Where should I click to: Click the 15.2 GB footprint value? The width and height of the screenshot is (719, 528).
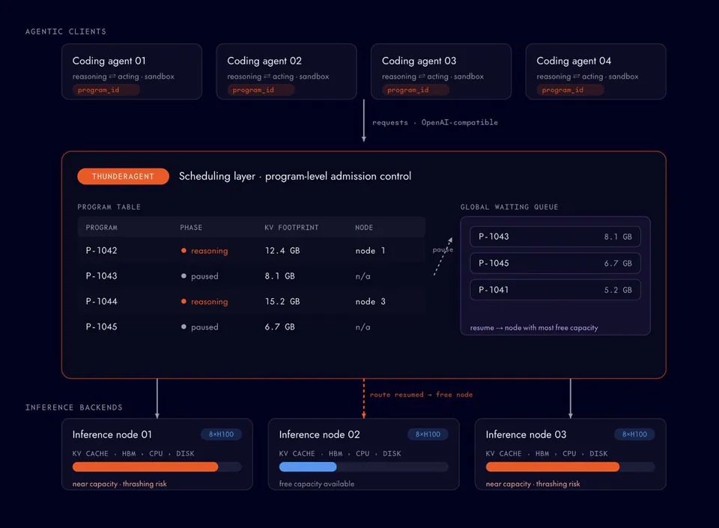(x=282, y=302)
